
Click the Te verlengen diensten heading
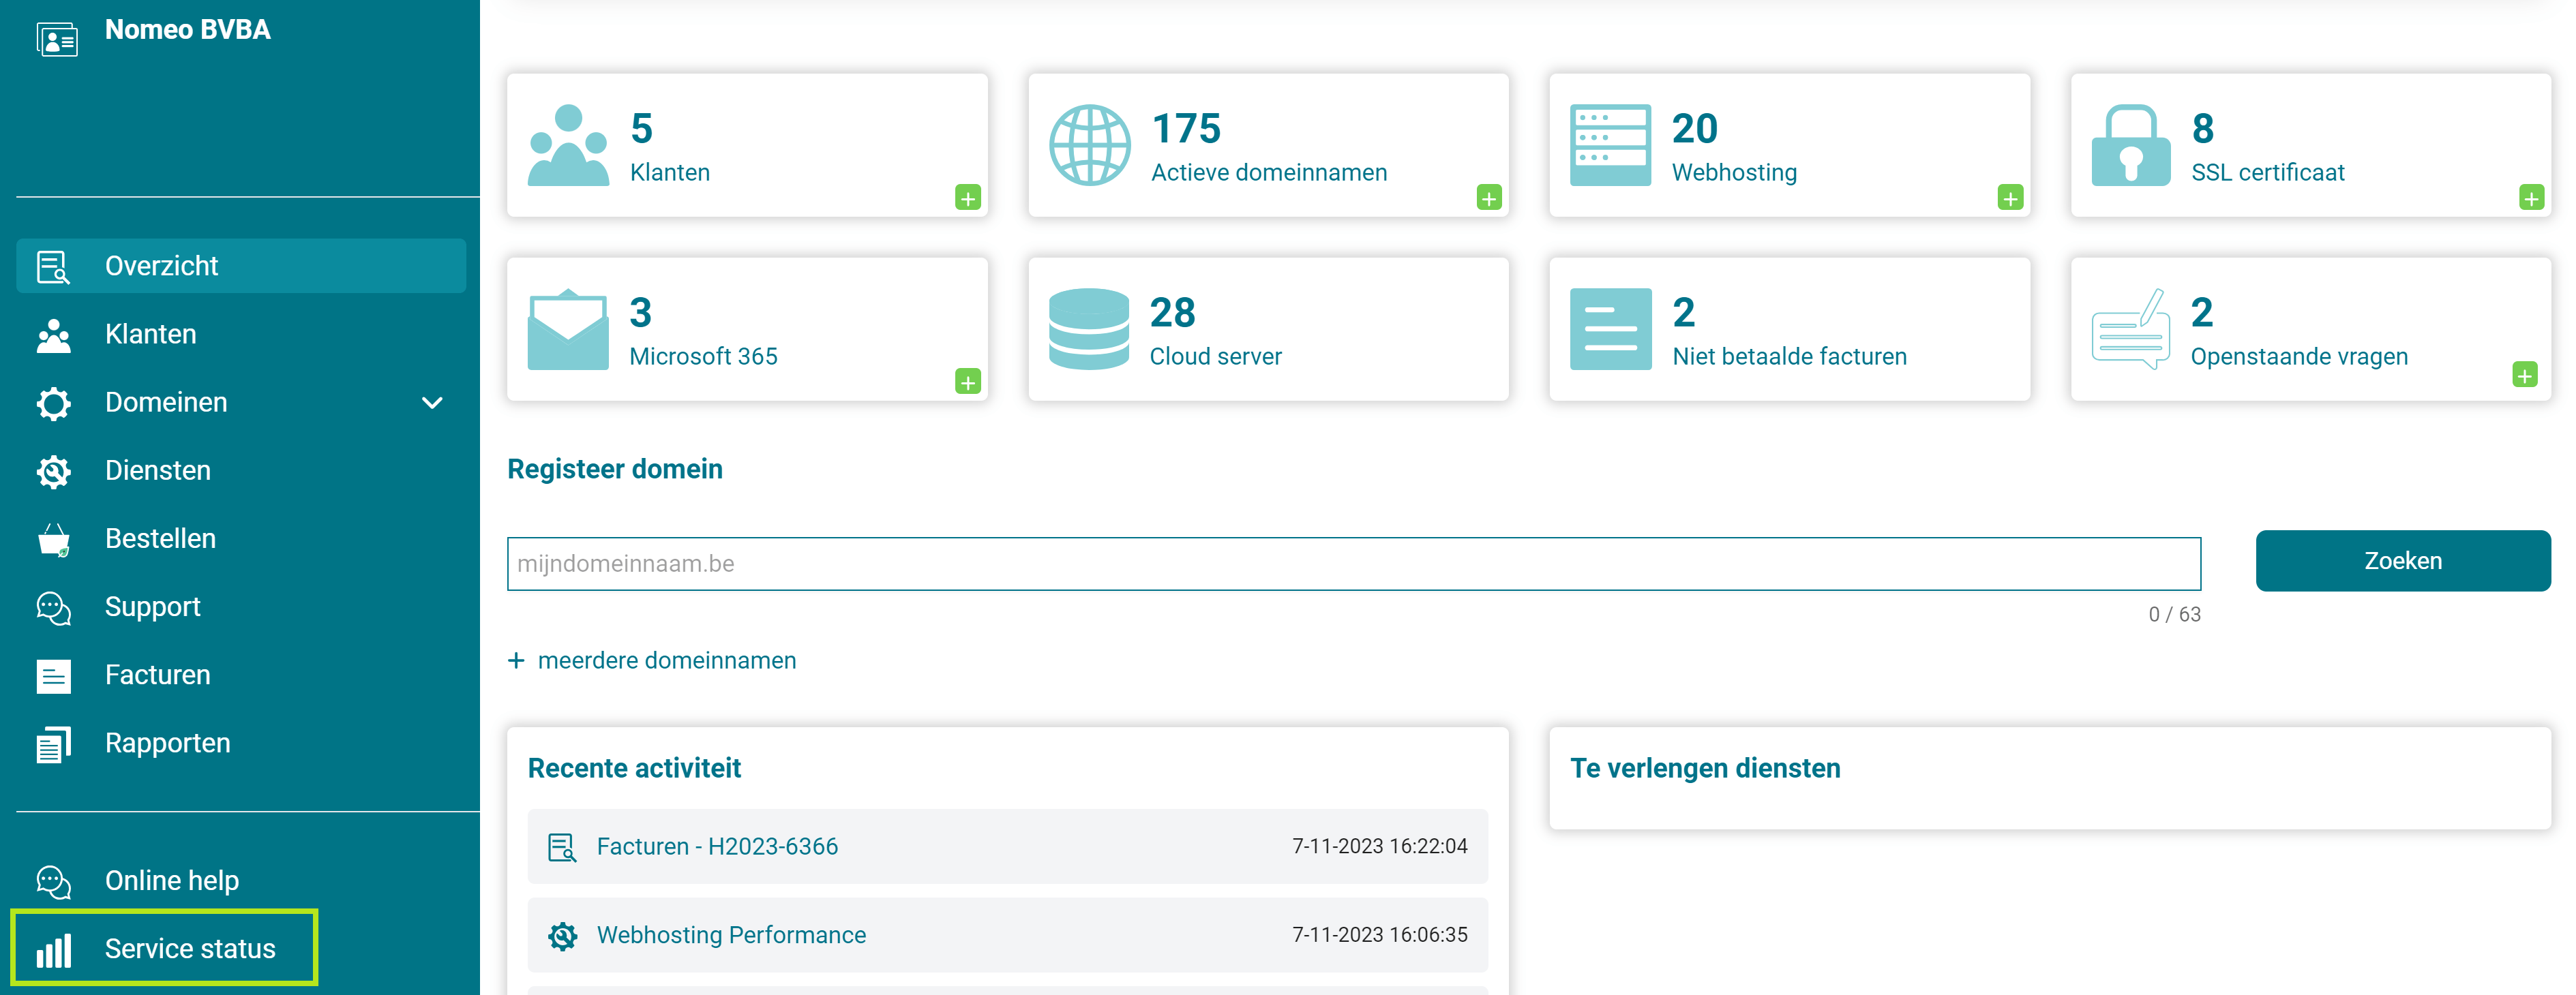1704,769
